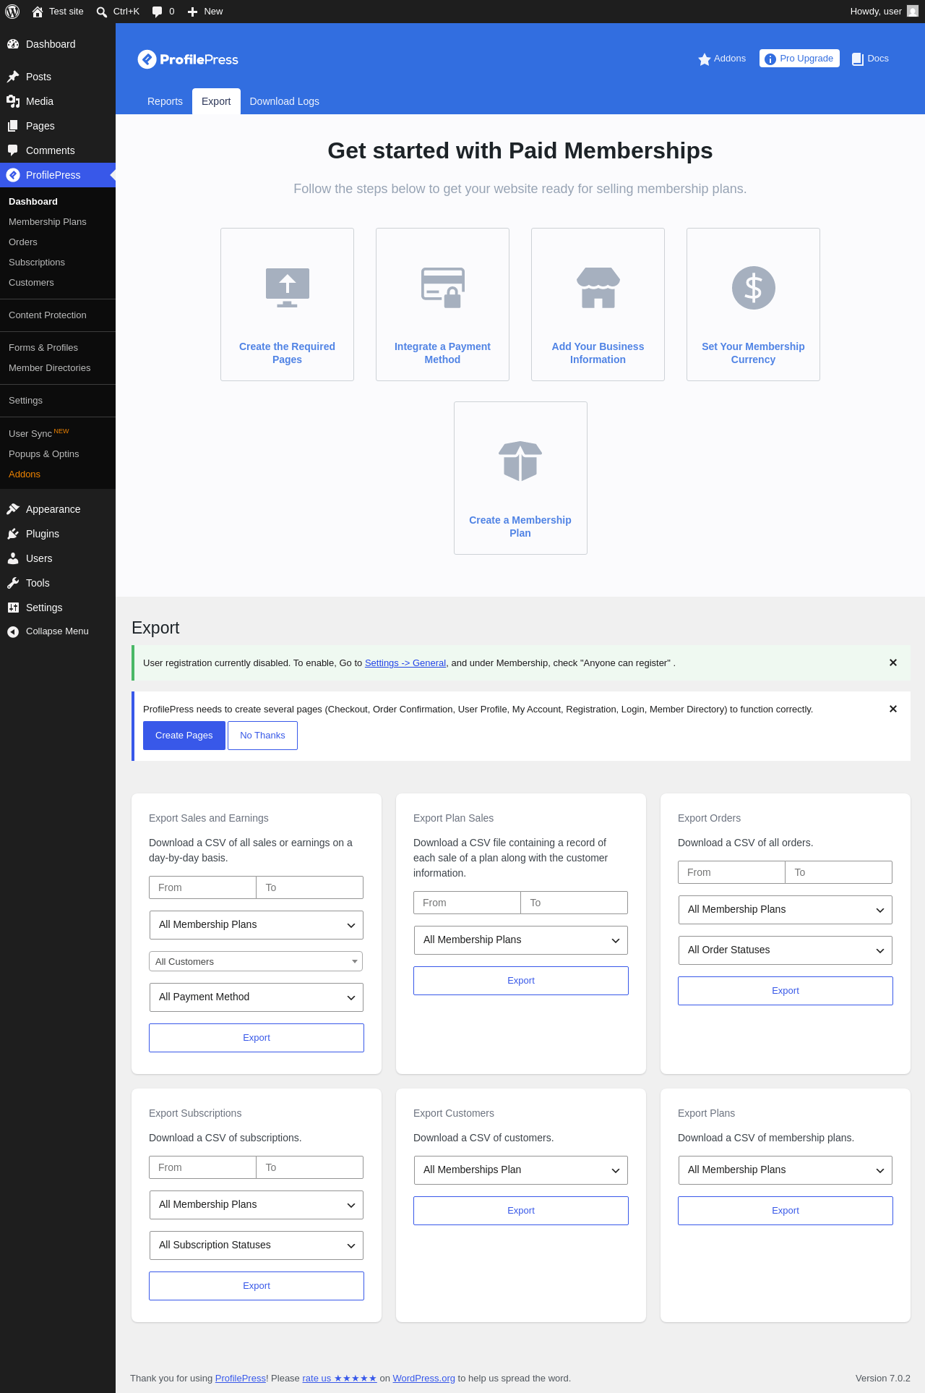Click the Set Your Membership Currency dollar icon
The image size is (925, 1393).
pyautogui.click(x=754, y=288)
